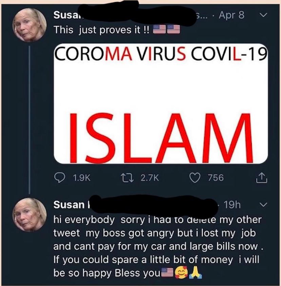The image size is (281, 286).
Task: Click the 2.7K retweets count
Action: tap(150, 178)
